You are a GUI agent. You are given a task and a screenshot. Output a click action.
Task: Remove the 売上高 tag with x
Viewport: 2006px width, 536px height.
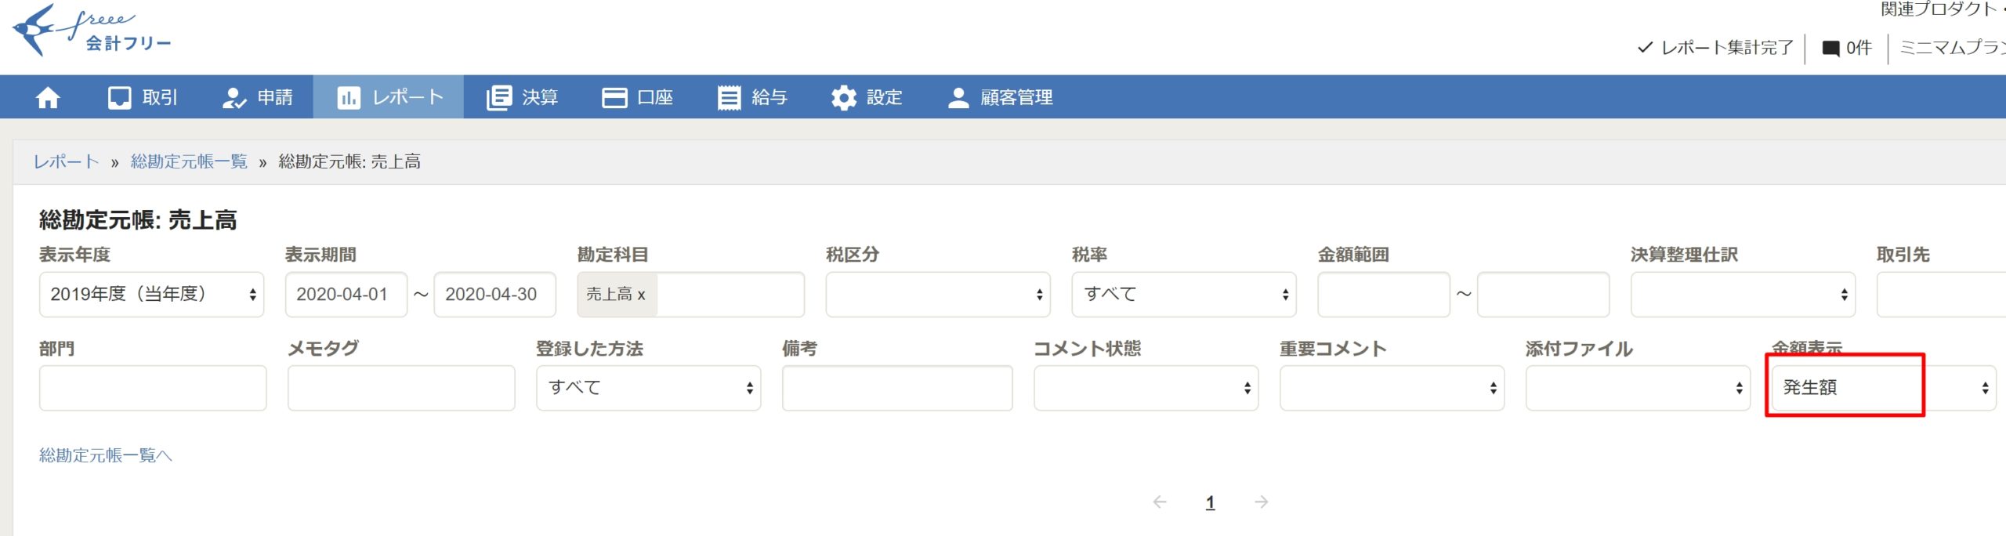pyautogui.click(x=641, y=295)
